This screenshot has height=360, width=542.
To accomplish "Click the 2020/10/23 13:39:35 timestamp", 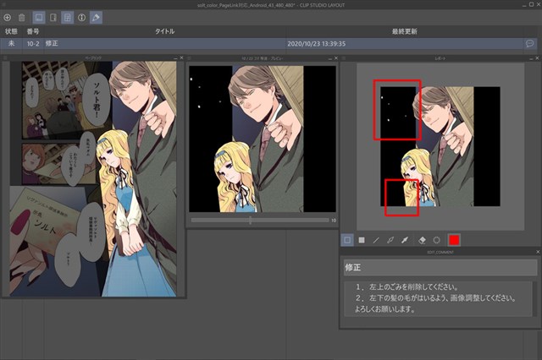I will tap(316, 44).
